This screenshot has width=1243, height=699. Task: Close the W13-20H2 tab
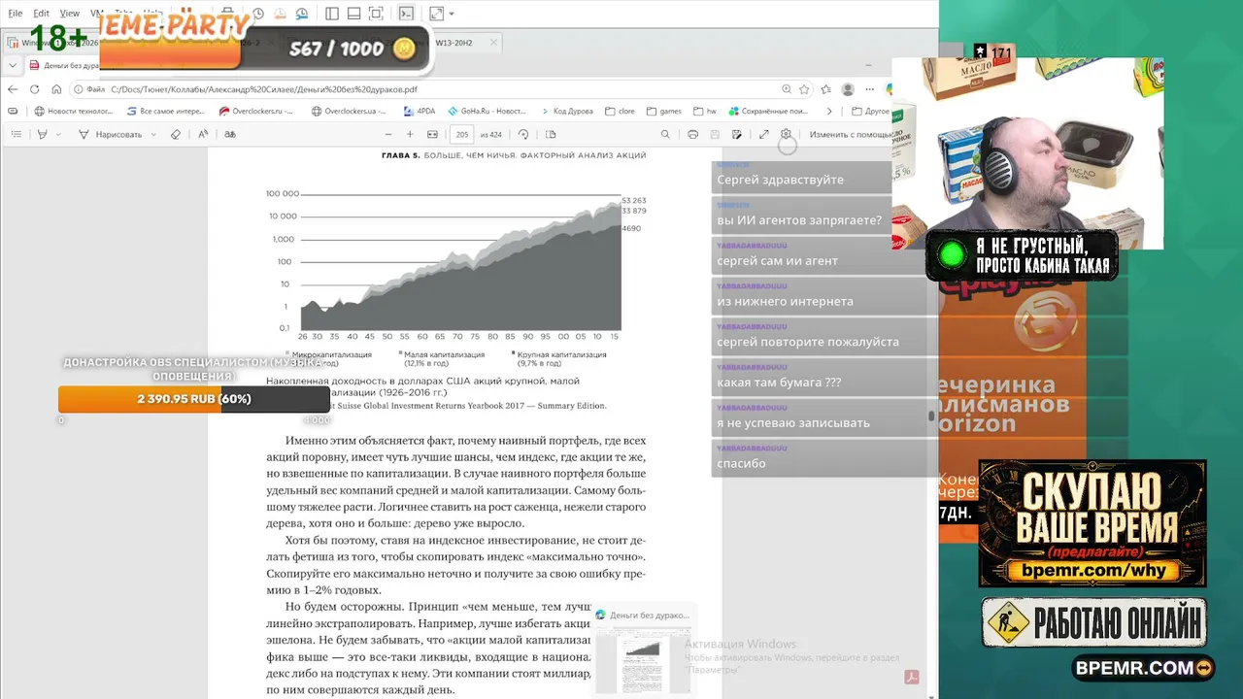pyautogui.click(x=493, y=43)
